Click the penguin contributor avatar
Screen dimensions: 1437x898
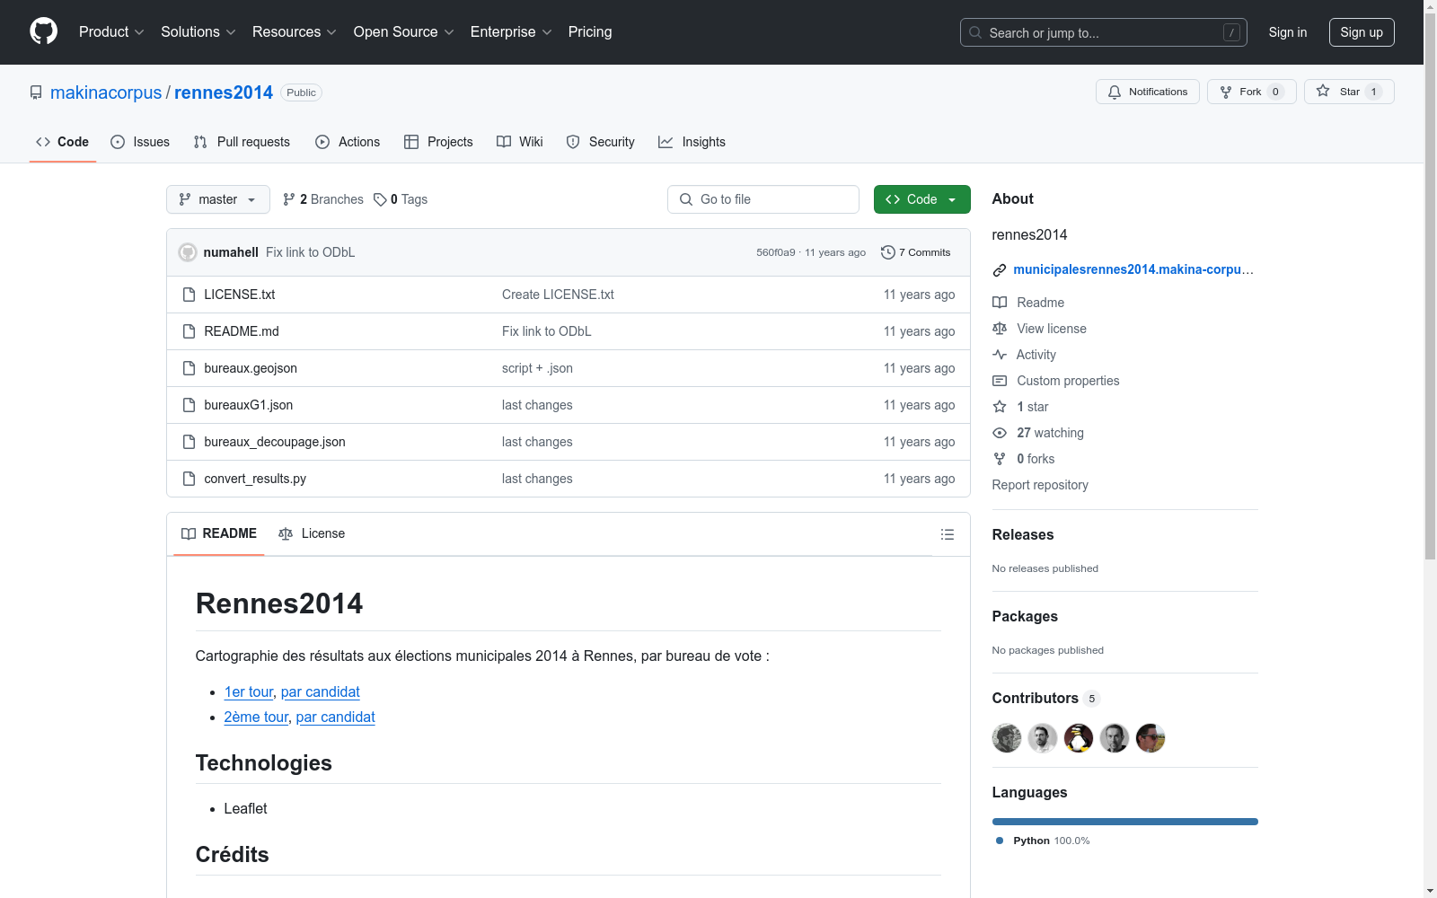click(x=1079, y=738)
